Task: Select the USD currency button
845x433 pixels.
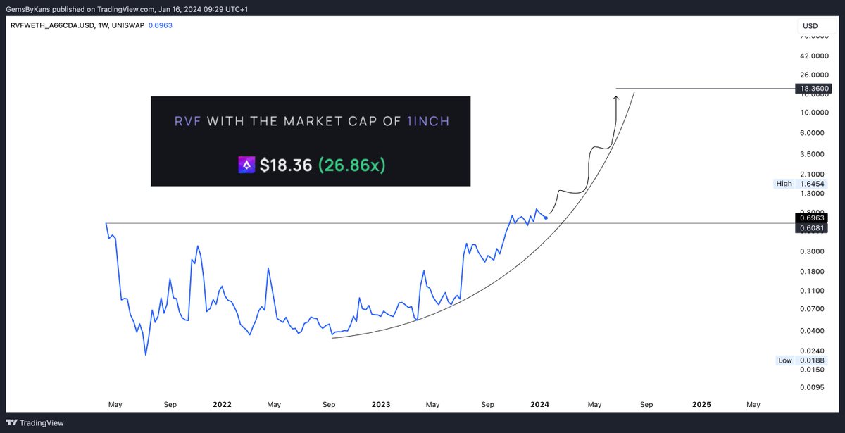Action: pos(809,26)
